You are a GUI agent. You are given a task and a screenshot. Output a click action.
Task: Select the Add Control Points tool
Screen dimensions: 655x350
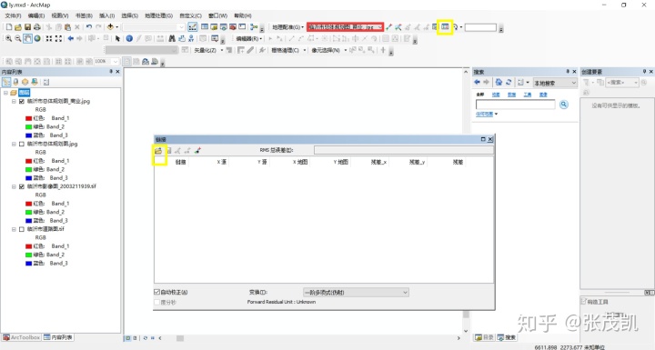point(389,27)
